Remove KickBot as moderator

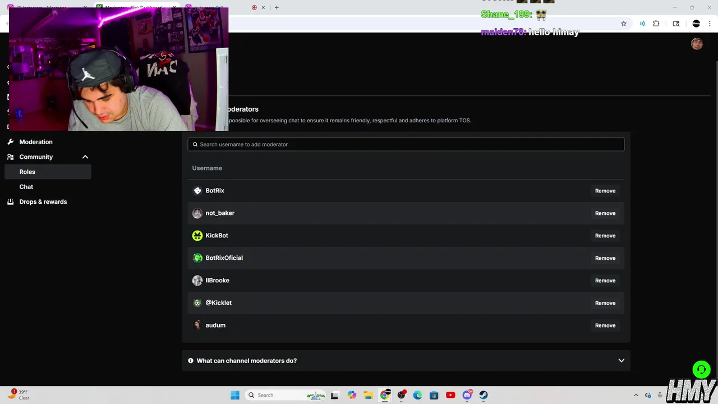click(x=605, y=236)
